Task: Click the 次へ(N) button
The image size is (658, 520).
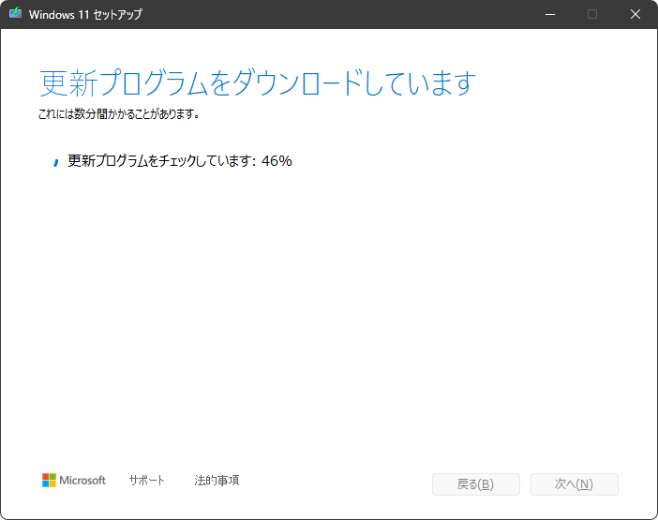Action: click(x=574, y=484)
